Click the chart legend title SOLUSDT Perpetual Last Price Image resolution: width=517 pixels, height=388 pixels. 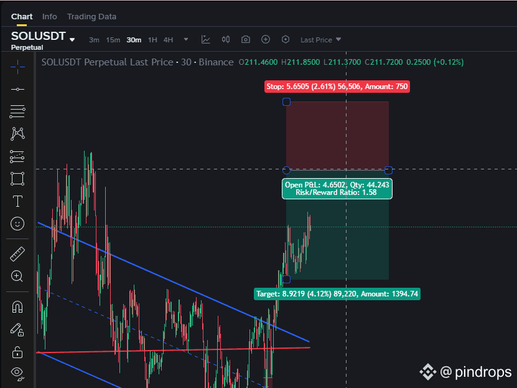107,62
